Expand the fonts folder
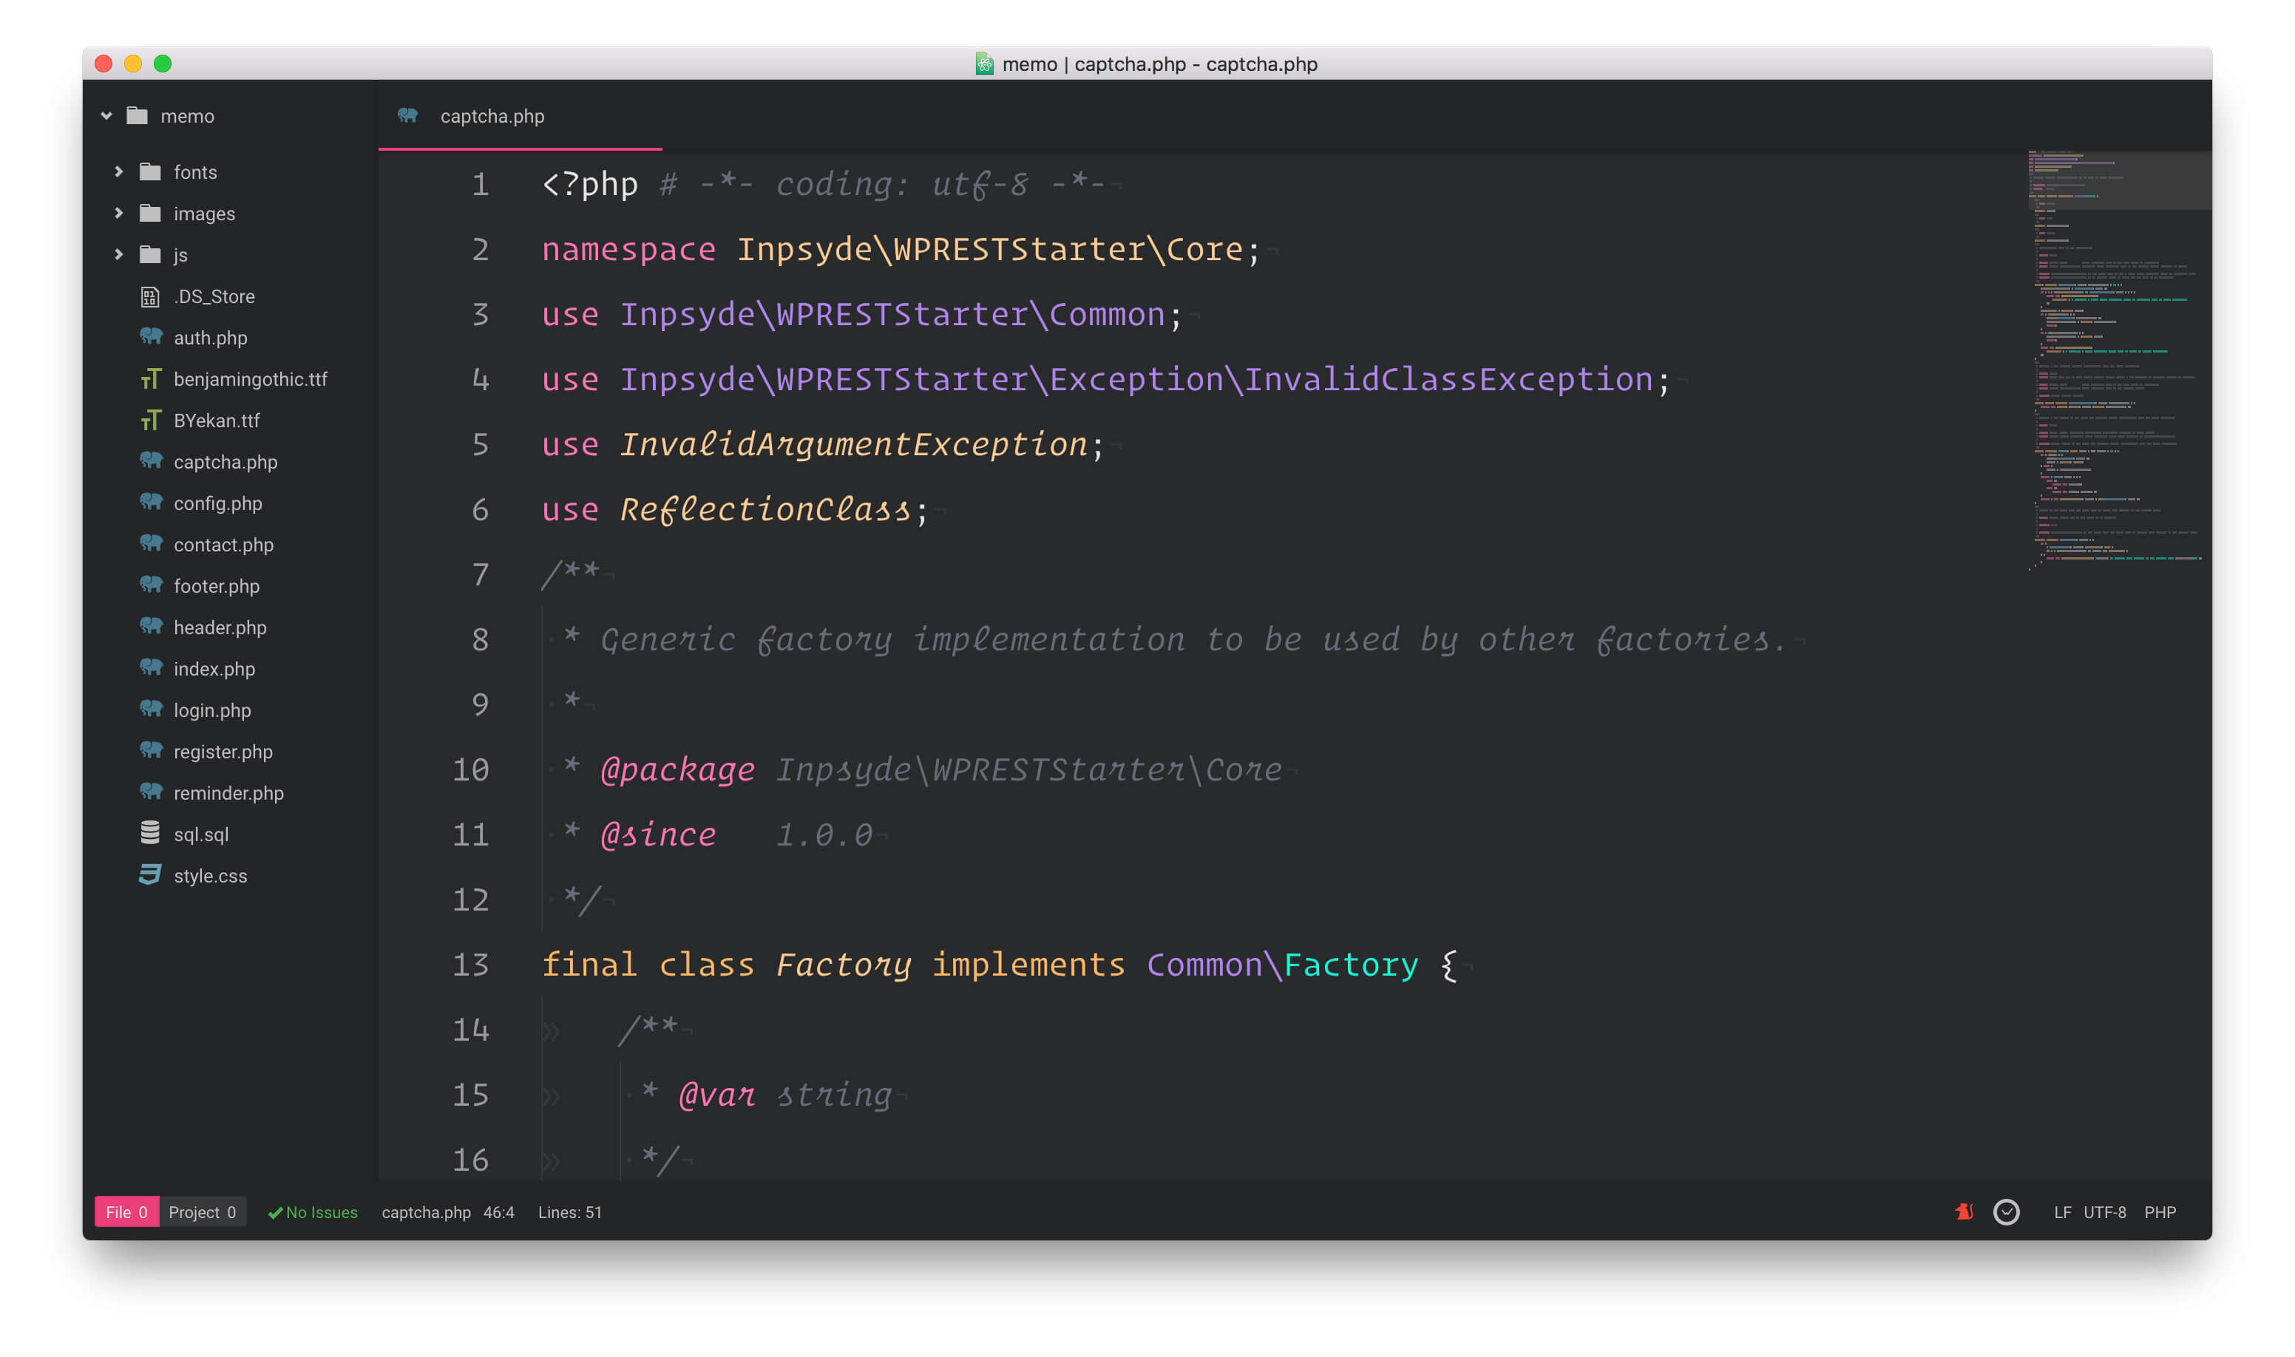Image resolution: width=2295 pixels, height=1357 pixels. 119,172
